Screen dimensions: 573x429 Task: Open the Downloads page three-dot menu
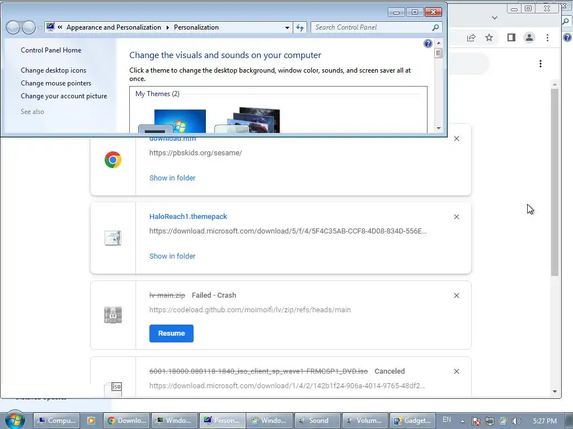[x=540, y=64]
